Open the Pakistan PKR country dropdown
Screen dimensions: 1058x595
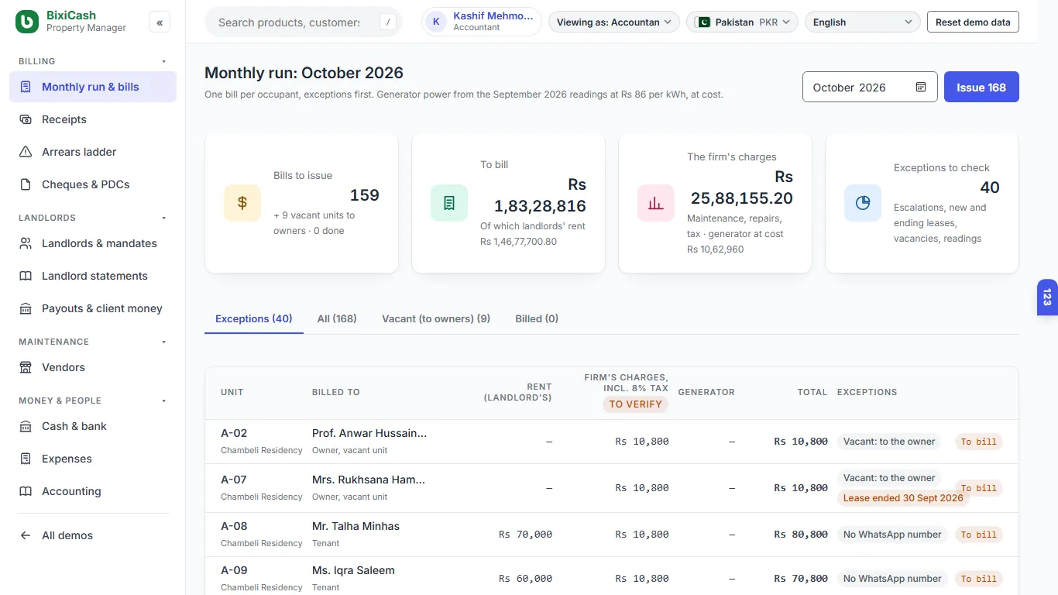[x=743, y=22]
